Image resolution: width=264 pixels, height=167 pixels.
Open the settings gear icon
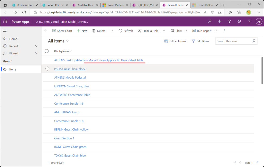coord(239,22)
